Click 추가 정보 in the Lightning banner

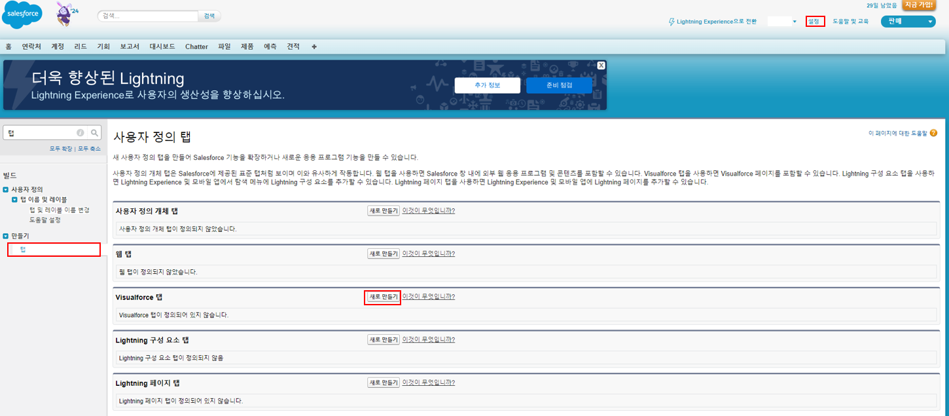(x=487, y=85)
